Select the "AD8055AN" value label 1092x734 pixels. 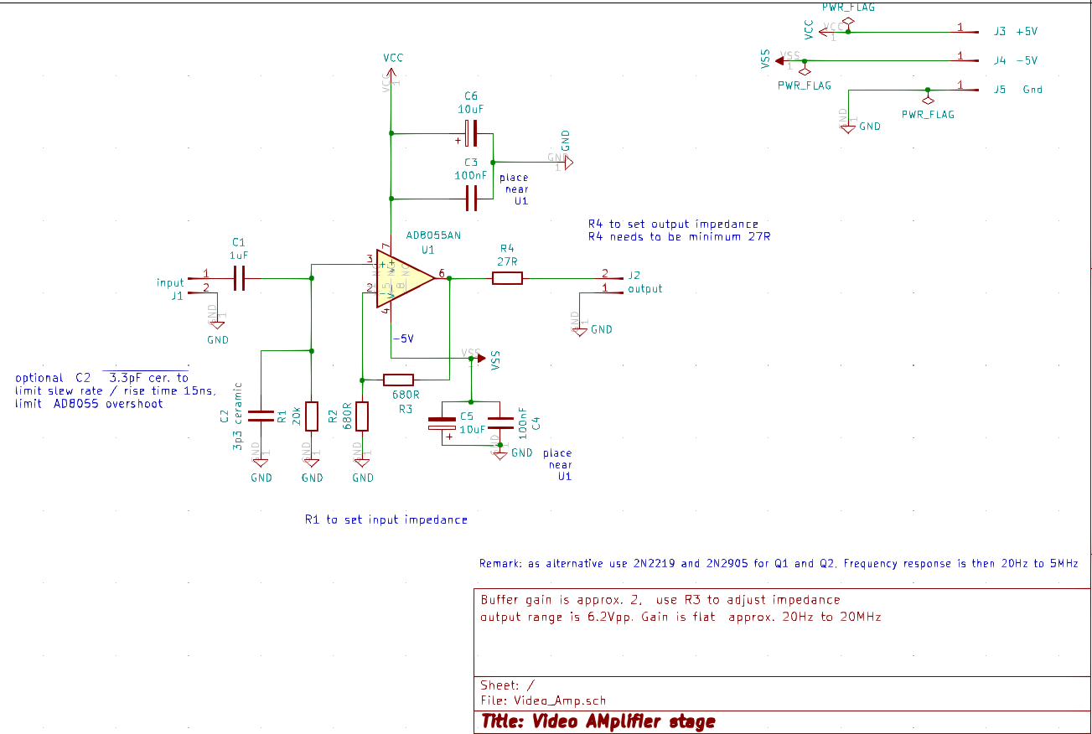tap(432, 235)
